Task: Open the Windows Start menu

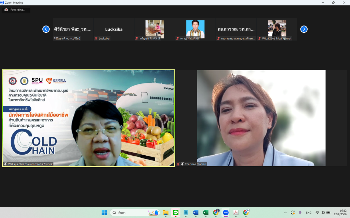Action: [104, 213]
